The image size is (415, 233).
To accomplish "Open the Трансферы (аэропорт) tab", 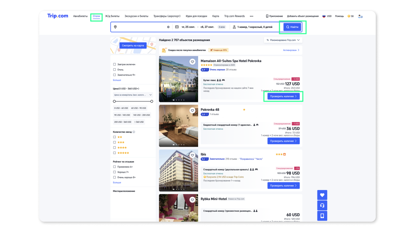I will coord(167,16).
